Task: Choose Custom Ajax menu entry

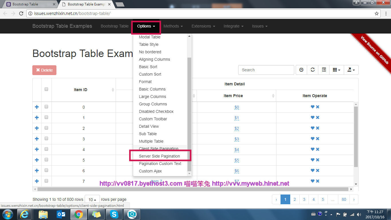Action: [x=150, y=171]
